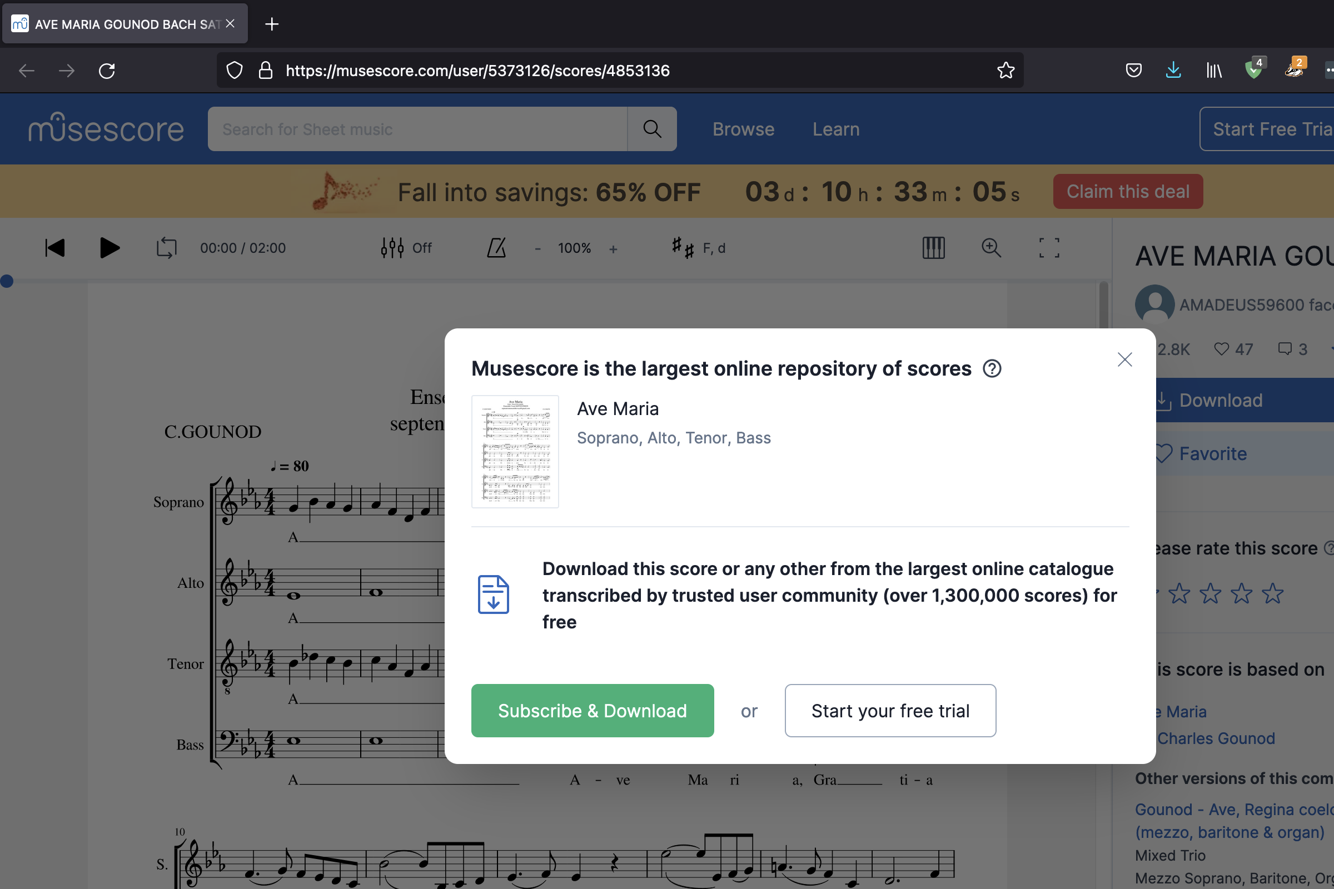Click the zoom magnifier icon in the player
The width and height of the screenshot is (1334, 889).
tap(991, 248)
